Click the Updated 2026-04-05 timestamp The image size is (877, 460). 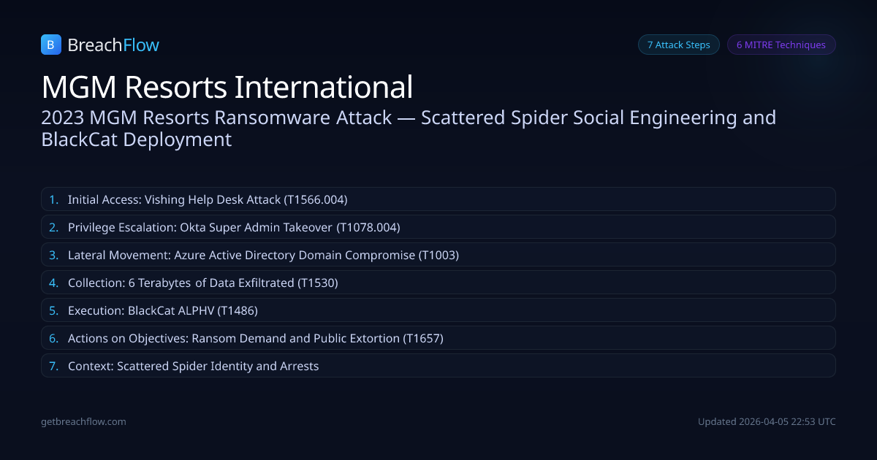tap(766, 421)
